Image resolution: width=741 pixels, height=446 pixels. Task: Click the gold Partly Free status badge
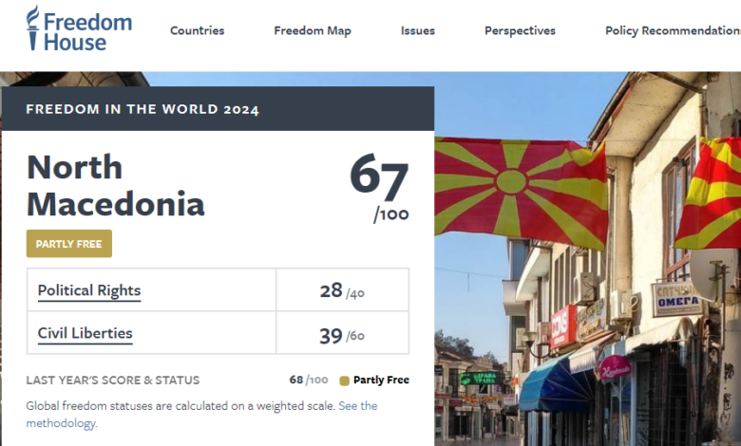pyautogui.click(x=68, y=244)
